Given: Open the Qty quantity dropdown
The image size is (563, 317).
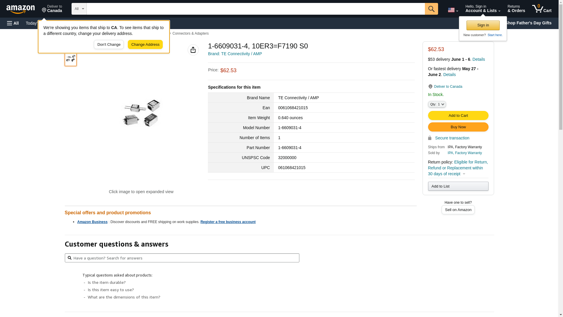Looking at the screenshot, I should click(437, 104).
